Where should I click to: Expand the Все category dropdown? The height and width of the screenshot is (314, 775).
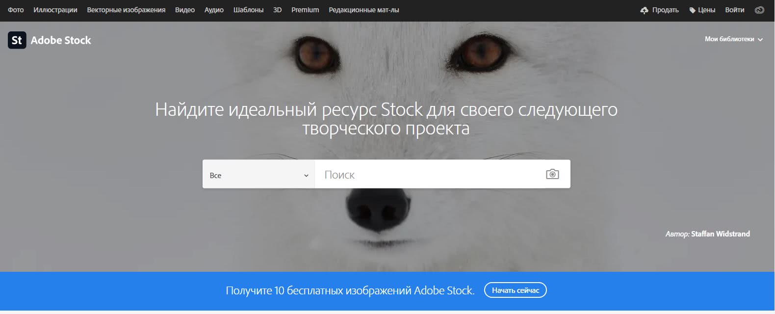click(x=258, y=174)
